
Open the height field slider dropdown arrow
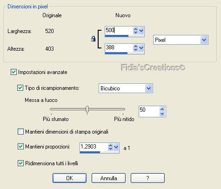point(141,48)
